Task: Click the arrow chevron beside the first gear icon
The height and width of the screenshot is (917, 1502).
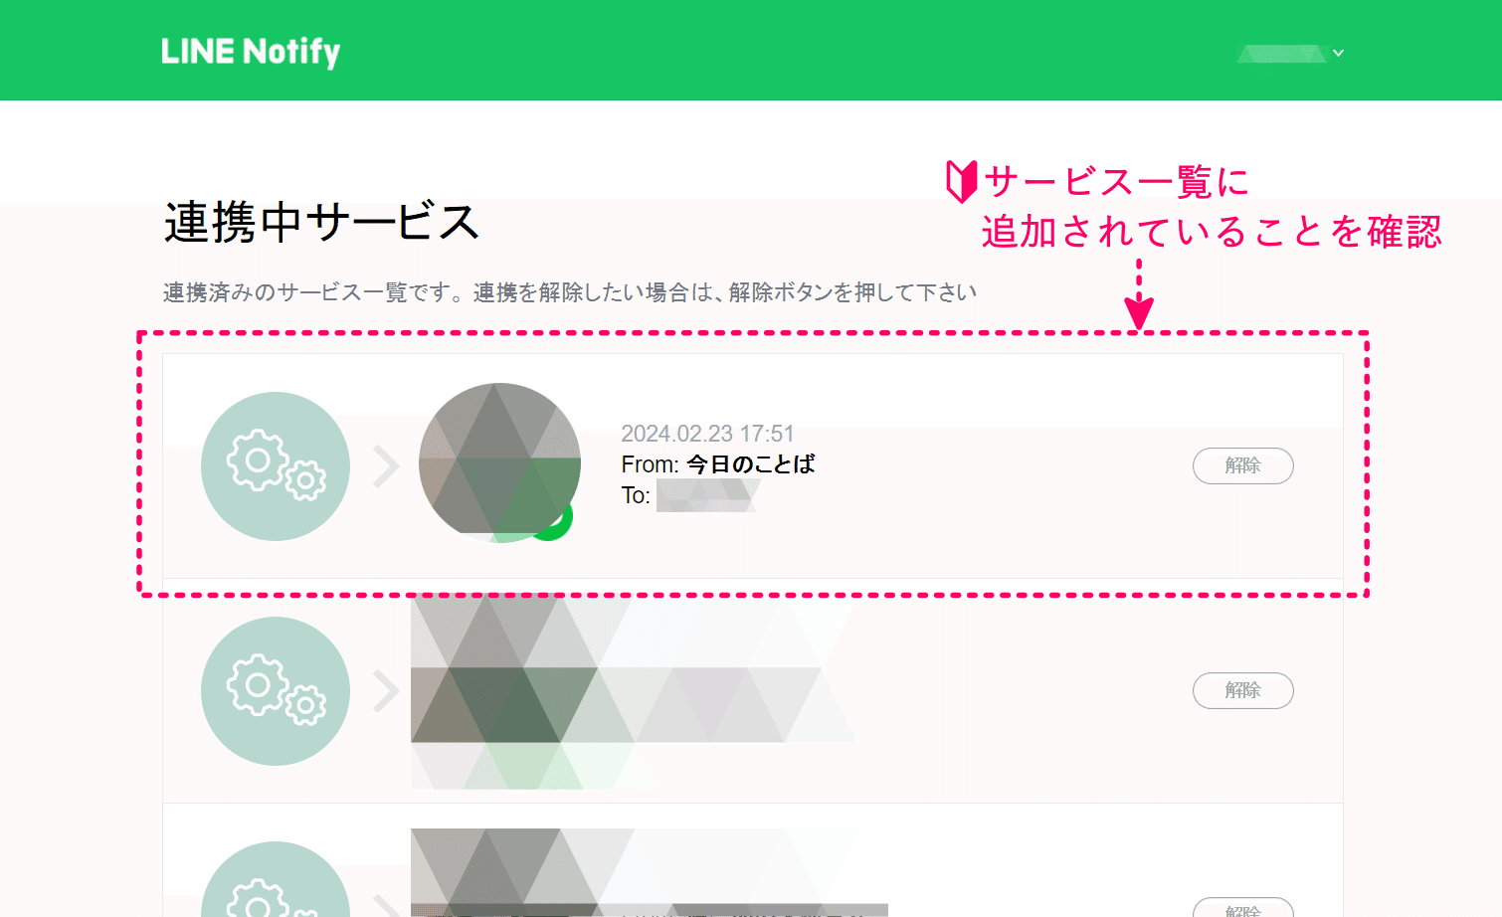Action: pyautogui.click(x=386, y=466)
